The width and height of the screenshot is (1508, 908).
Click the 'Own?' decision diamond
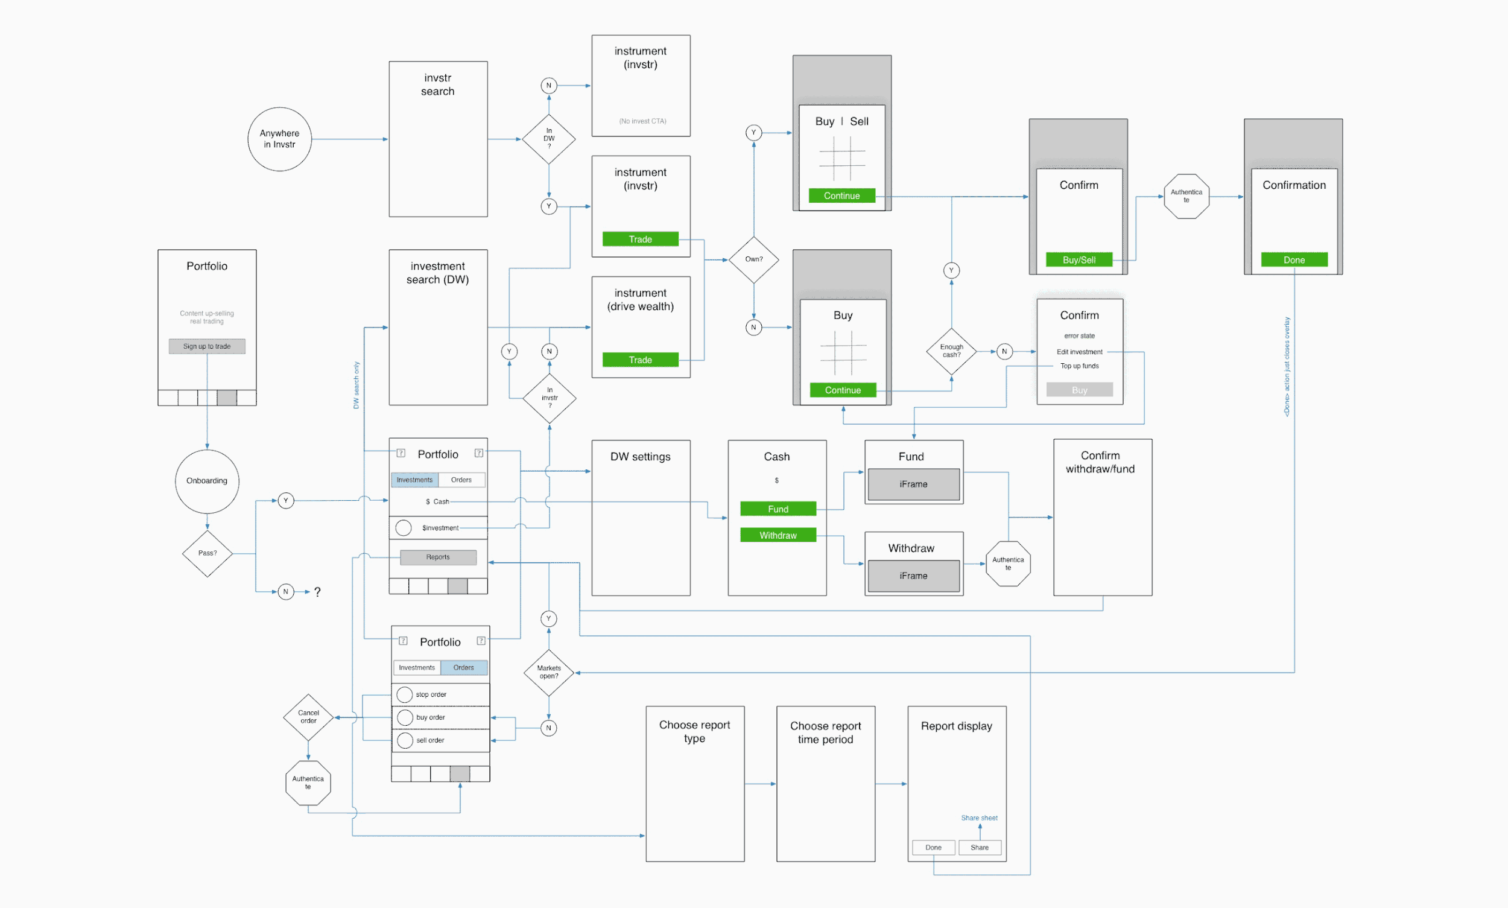pos(753,259)
